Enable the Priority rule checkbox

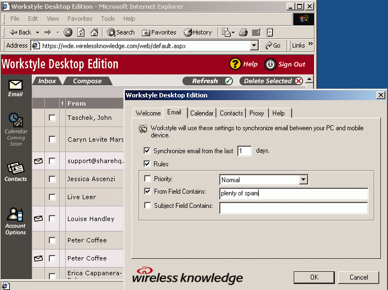click(147, 178)
